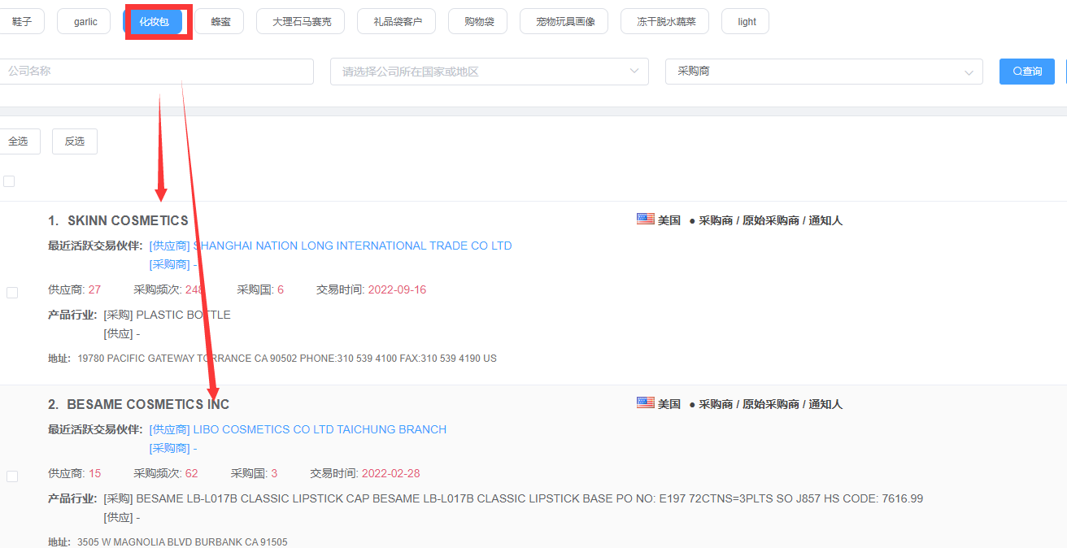Select the 购物袋 keyword tag
The width and height of the screenshot is (1067, 548).
[x=479, y=22]
